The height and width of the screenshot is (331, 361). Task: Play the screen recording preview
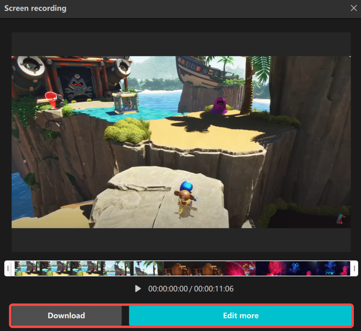pos(138,289)
